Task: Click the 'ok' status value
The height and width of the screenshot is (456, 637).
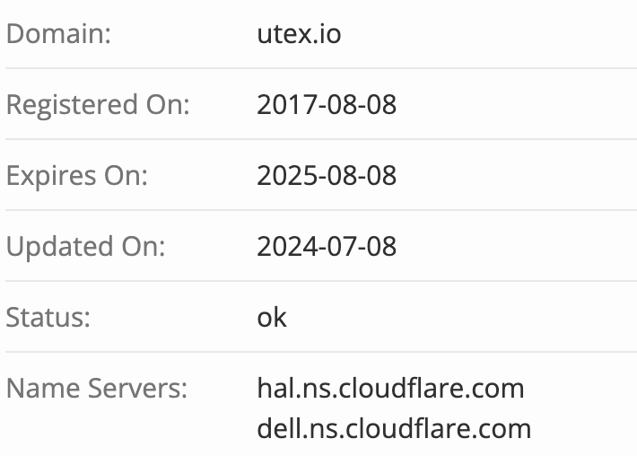Action: click(272, 318)
